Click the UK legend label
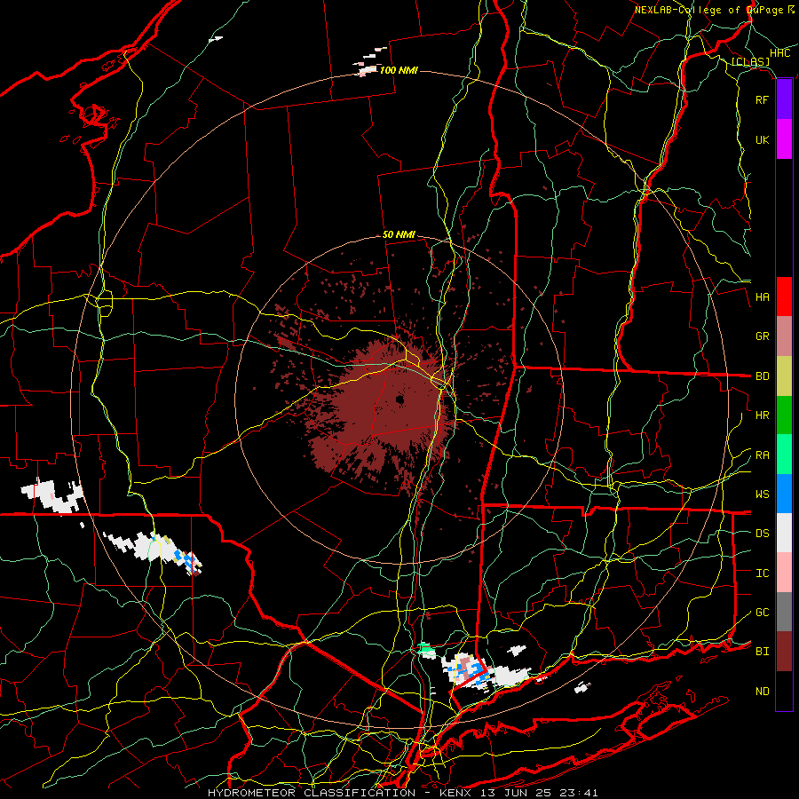Image resolution: width=799 pixels, height=799 pixels. click(762, 139)
